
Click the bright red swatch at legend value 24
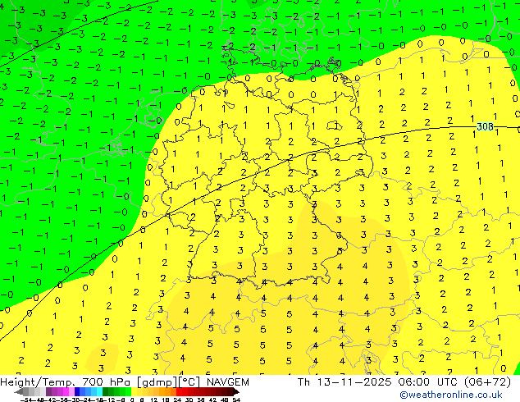click(x=179, y=392)
